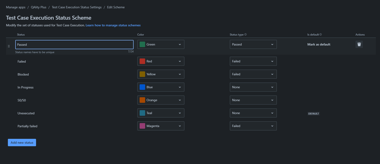Go to Test Case Execution Status Settings breadcrumb
This screenshot has height=164, width=380.
point(77,7)
